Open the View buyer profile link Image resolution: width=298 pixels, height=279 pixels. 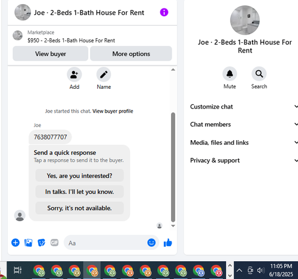point(113,111)
